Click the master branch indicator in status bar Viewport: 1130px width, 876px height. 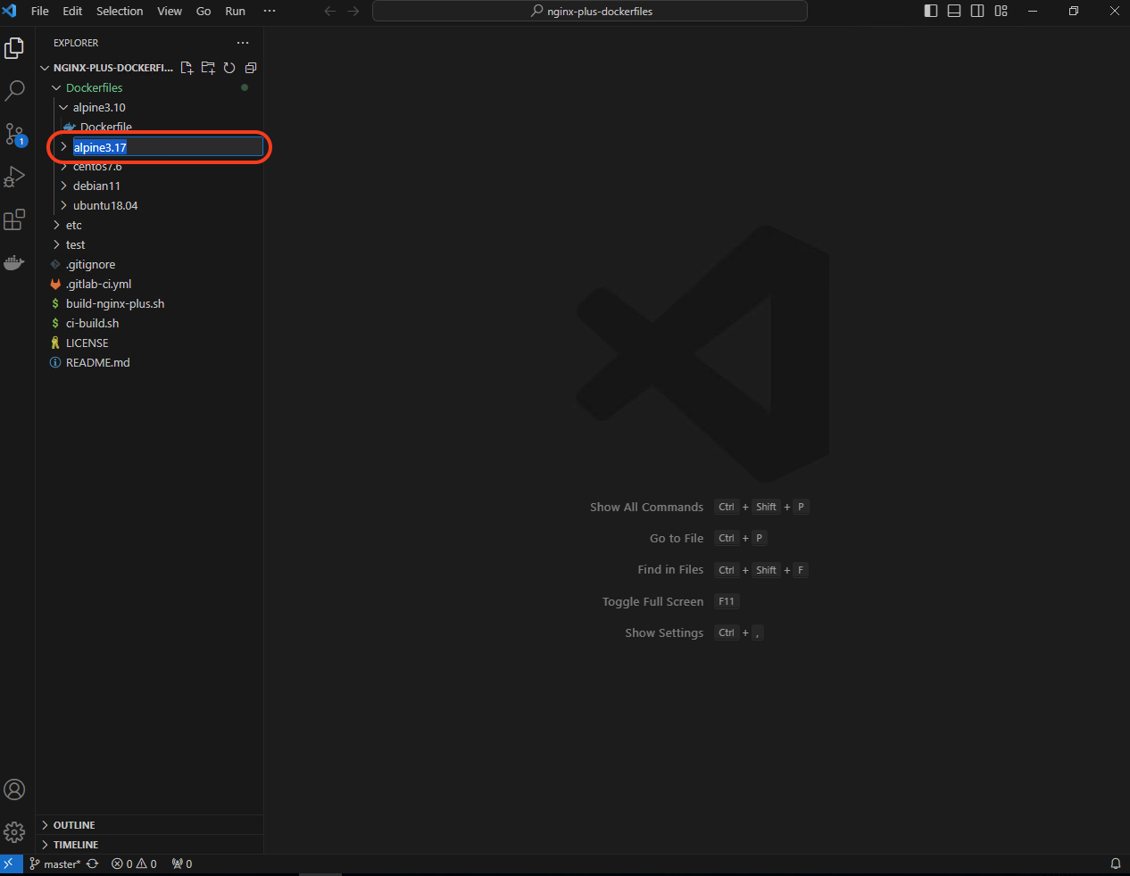[x=54, y=864]
